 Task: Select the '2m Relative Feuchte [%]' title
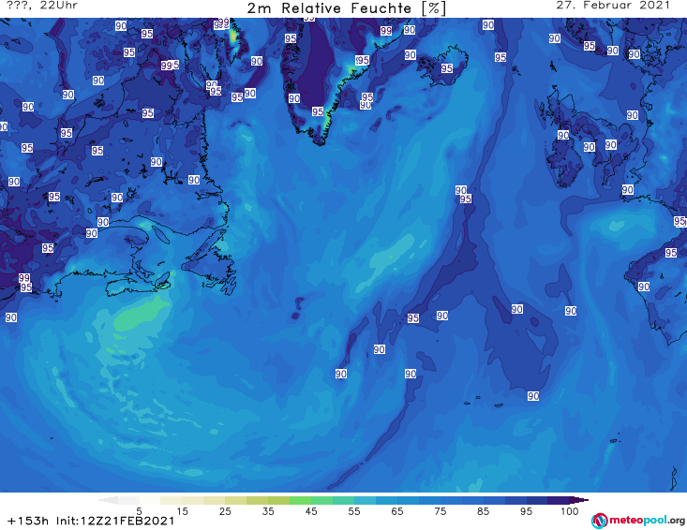[x=347, y=8]
